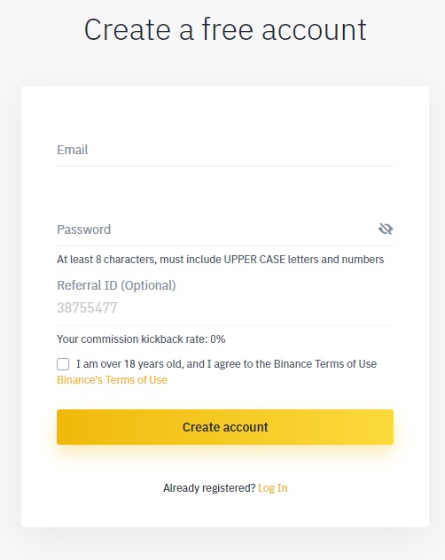Click the 'Already registered?' text
The image size is (445, 560).
click(x=209, y=488)
